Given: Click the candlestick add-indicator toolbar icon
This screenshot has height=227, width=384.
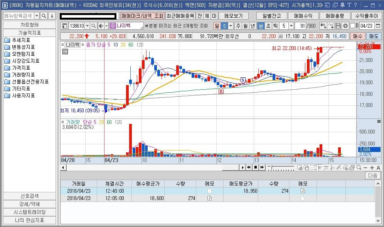Looking at the screenshot, I should click(x=323, y=26).
